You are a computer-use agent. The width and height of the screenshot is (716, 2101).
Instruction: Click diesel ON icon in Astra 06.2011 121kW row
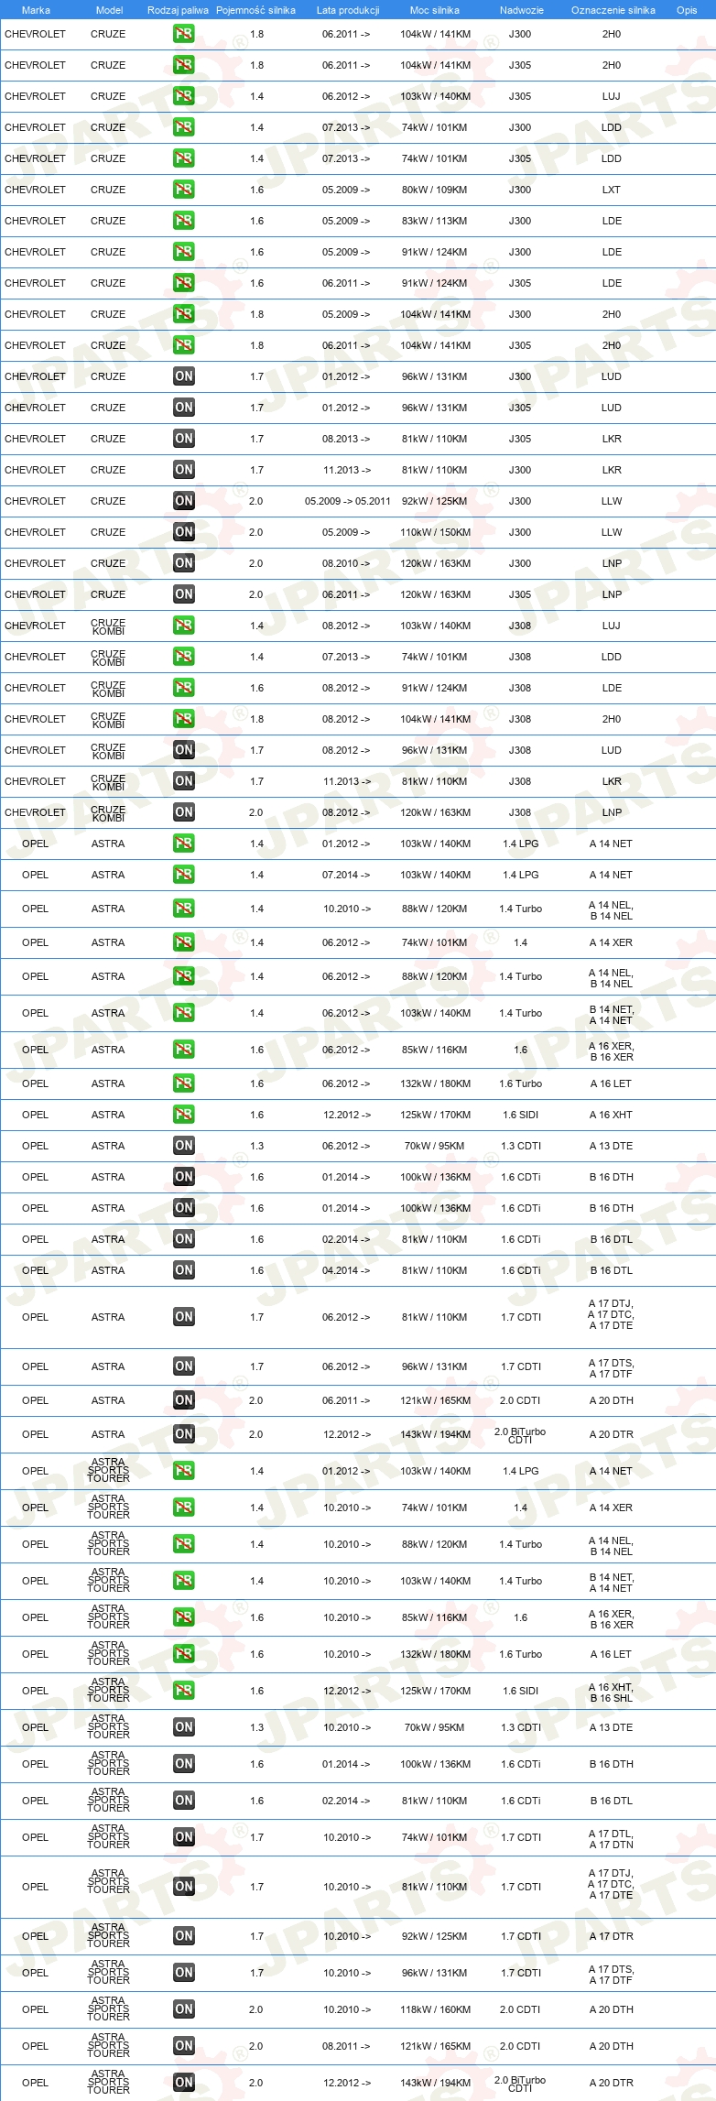point(183,1400)
